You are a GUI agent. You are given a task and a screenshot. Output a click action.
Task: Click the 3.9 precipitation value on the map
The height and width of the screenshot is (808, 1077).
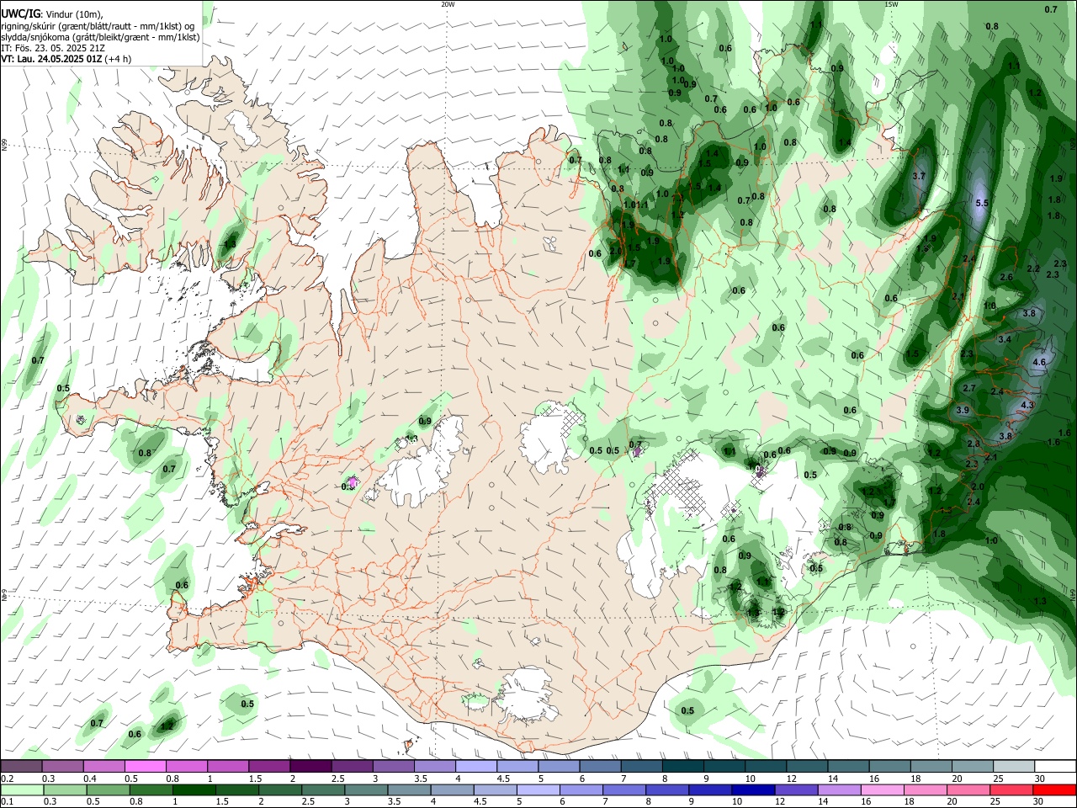pos(963,411)
